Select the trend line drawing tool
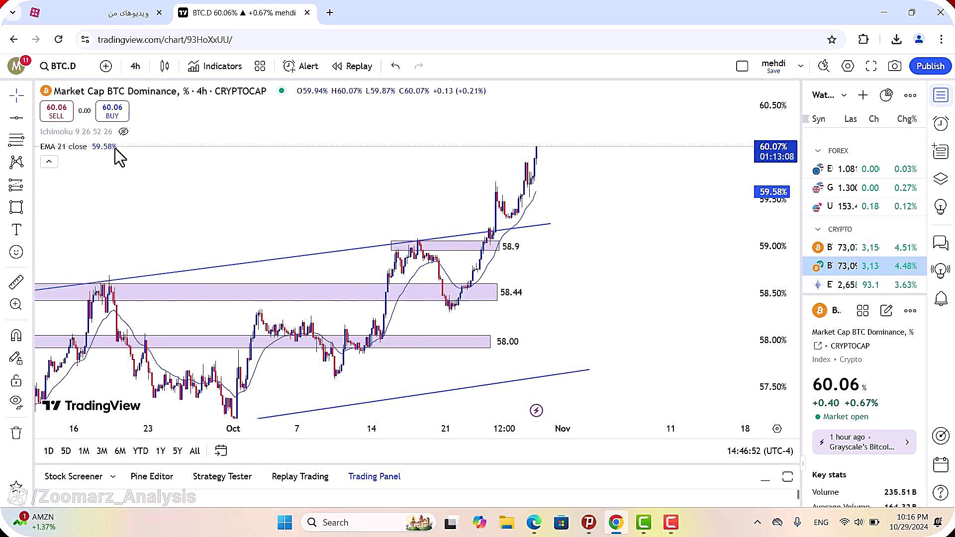Image resolution: width=955 pixels, height=537 pixels. pos(16,118)
